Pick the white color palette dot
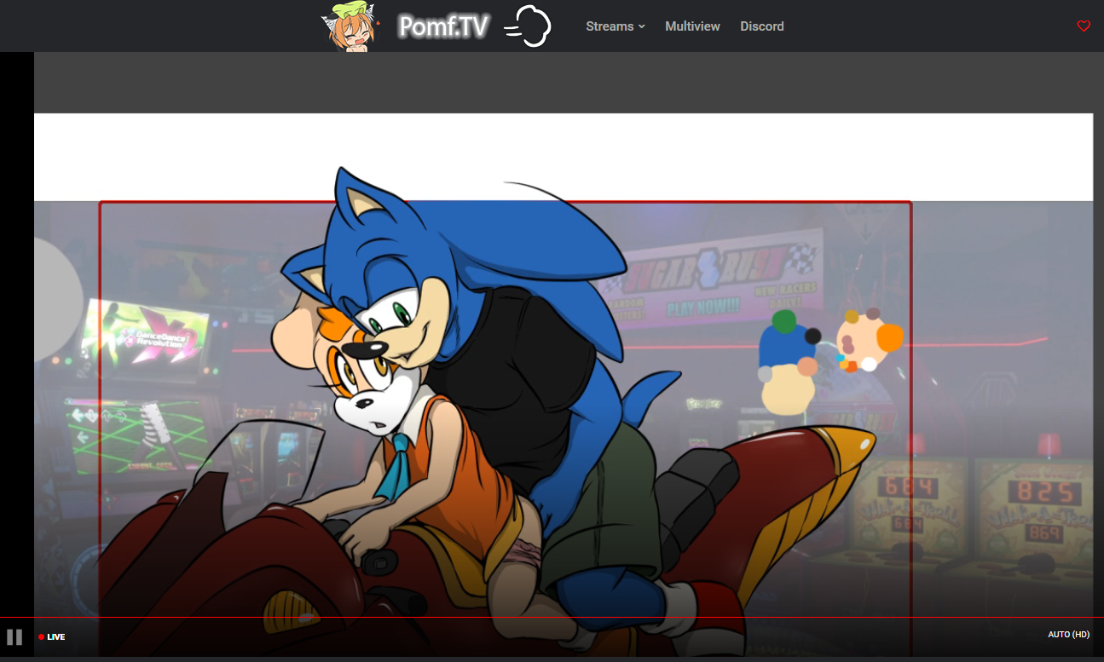The image size is (1104, 662). (869, 365)
